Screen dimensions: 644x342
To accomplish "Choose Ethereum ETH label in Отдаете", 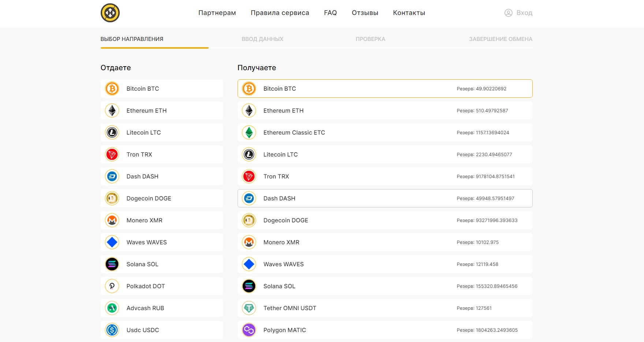I will coord(146,110).
